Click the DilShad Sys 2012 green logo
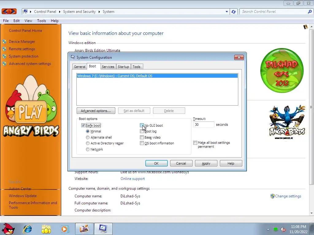Image resolution: width=314 pixels, height=235 pixels. pos(282,70)
